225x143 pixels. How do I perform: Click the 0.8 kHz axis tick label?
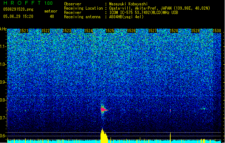tap(3, 100)
